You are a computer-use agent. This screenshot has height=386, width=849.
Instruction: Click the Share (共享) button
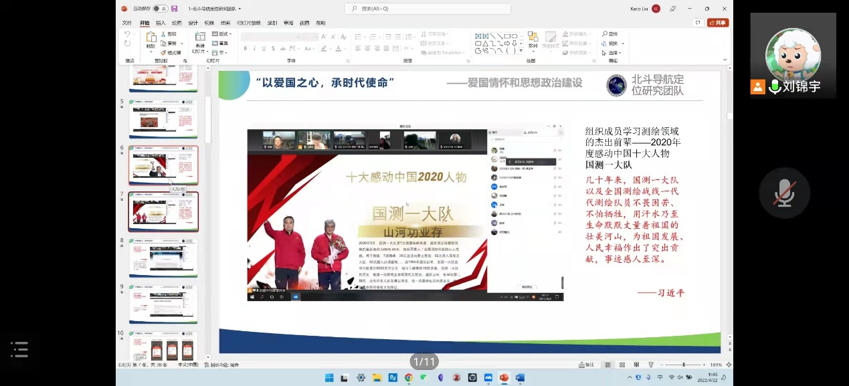[718, 23]
